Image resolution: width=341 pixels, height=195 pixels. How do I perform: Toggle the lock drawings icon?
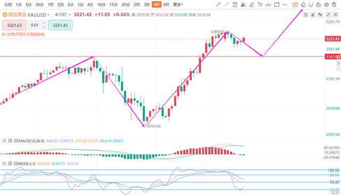319,5
